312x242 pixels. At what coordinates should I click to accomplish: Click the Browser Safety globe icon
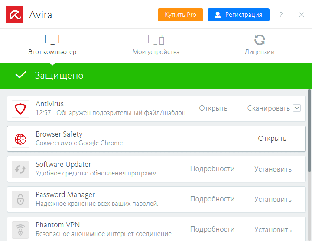tap(20, 139)
